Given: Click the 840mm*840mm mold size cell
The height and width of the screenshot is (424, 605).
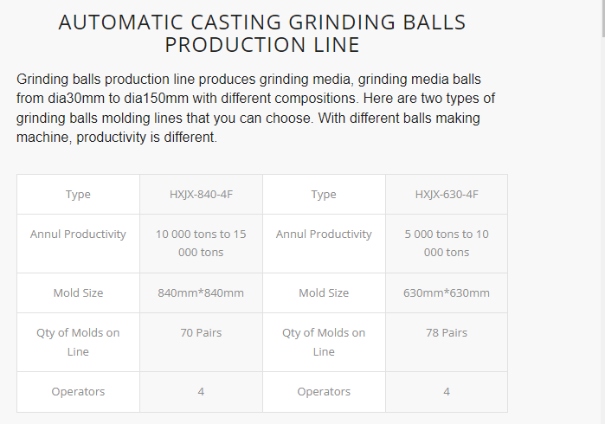Looking at the screenshot, I should tap(201, 292).
